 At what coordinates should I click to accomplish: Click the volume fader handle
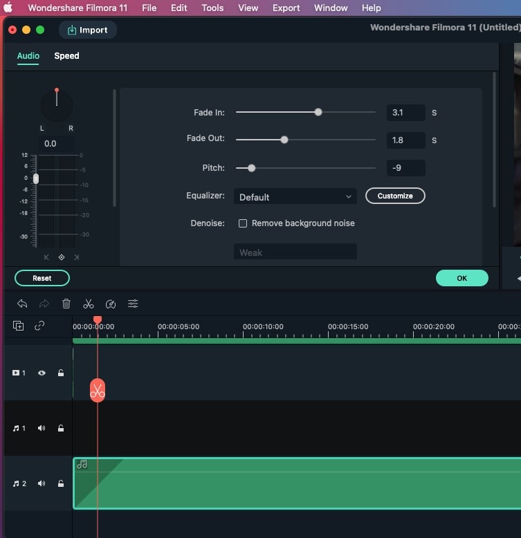pos(36,179)
